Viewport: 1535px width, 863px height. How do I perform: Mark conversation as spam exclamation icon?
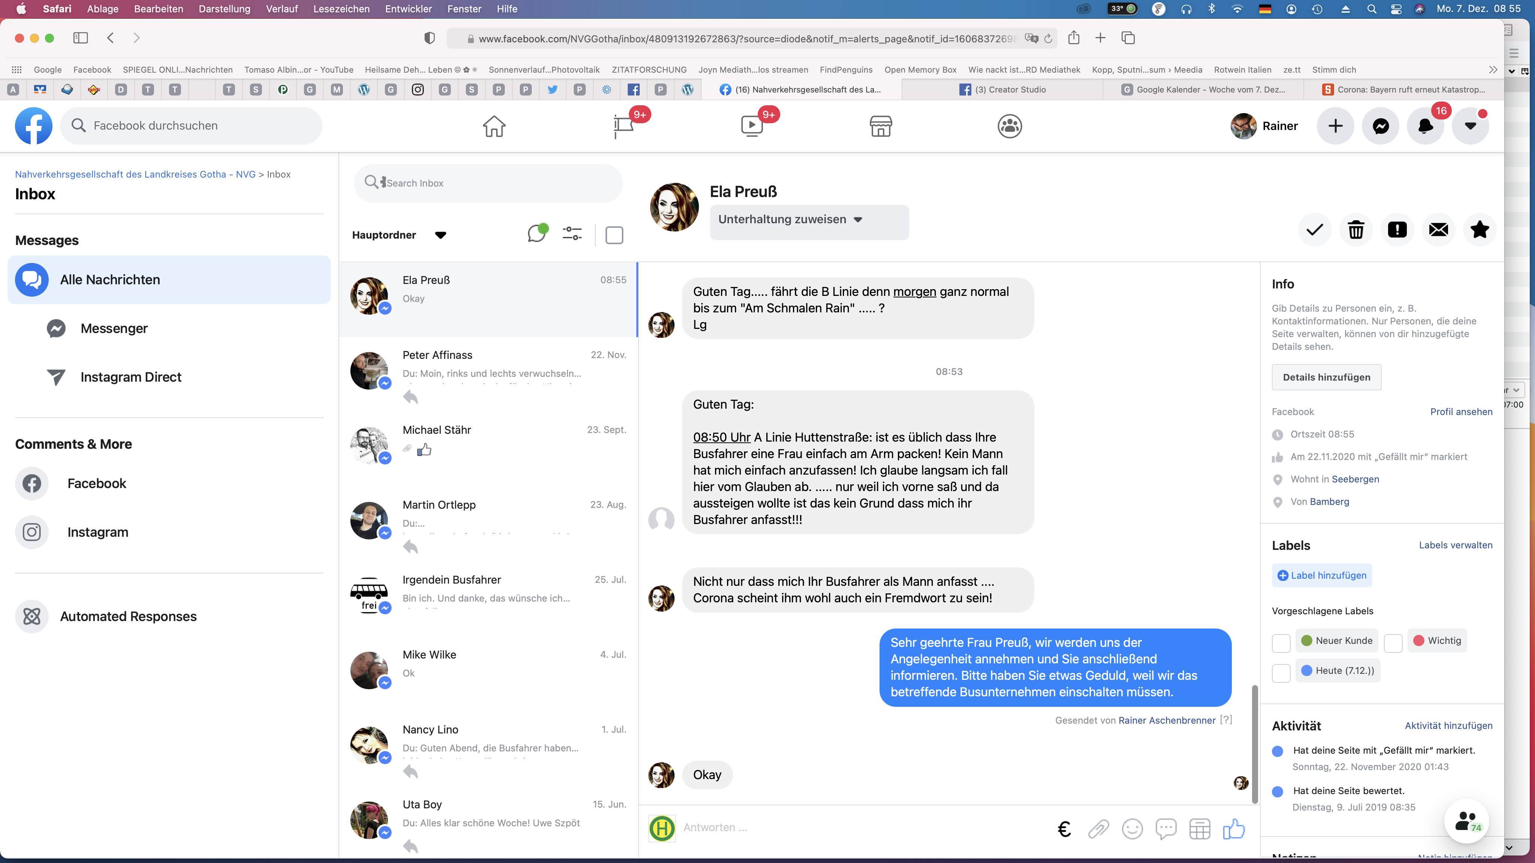coord(1397,229)
